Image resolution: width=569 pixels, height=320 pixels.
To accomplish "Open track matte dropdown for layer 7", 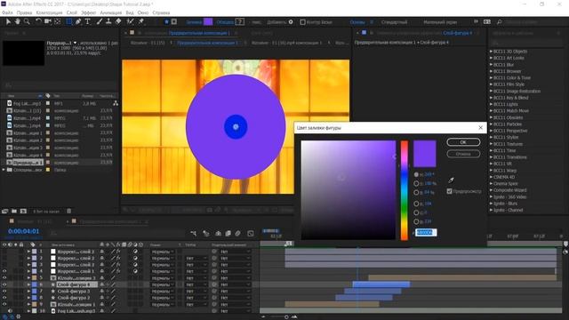I will (196, 291).
